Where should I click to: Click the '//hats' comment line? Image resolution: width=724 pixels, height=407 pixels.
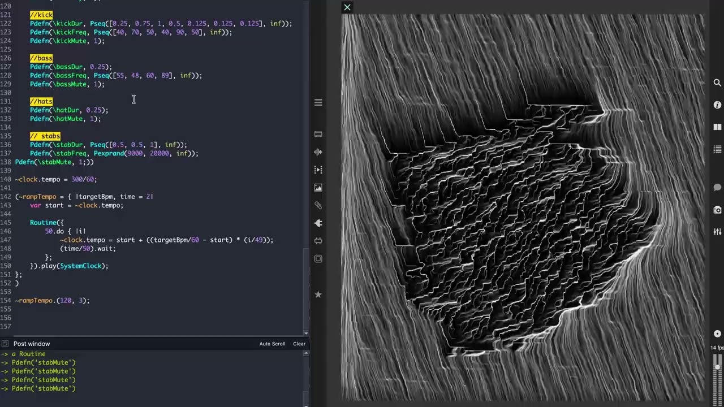coord(41,101)
